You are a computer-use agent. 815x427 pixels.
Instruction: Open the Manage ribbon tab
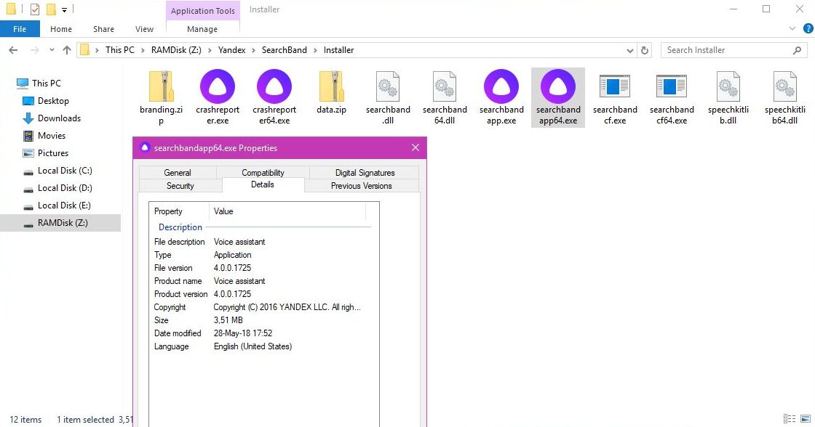(x=202, y=29)
